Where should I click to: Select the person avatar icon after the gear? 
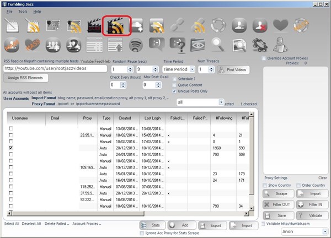(x=280, y=45)
